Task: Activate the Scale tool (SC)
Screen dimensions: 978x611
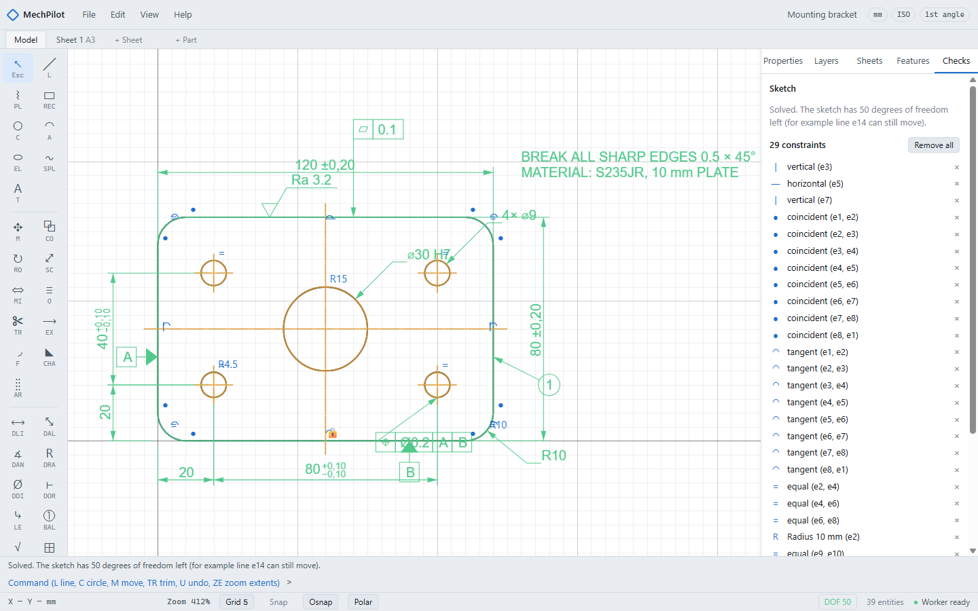Action: coord(50,262)
